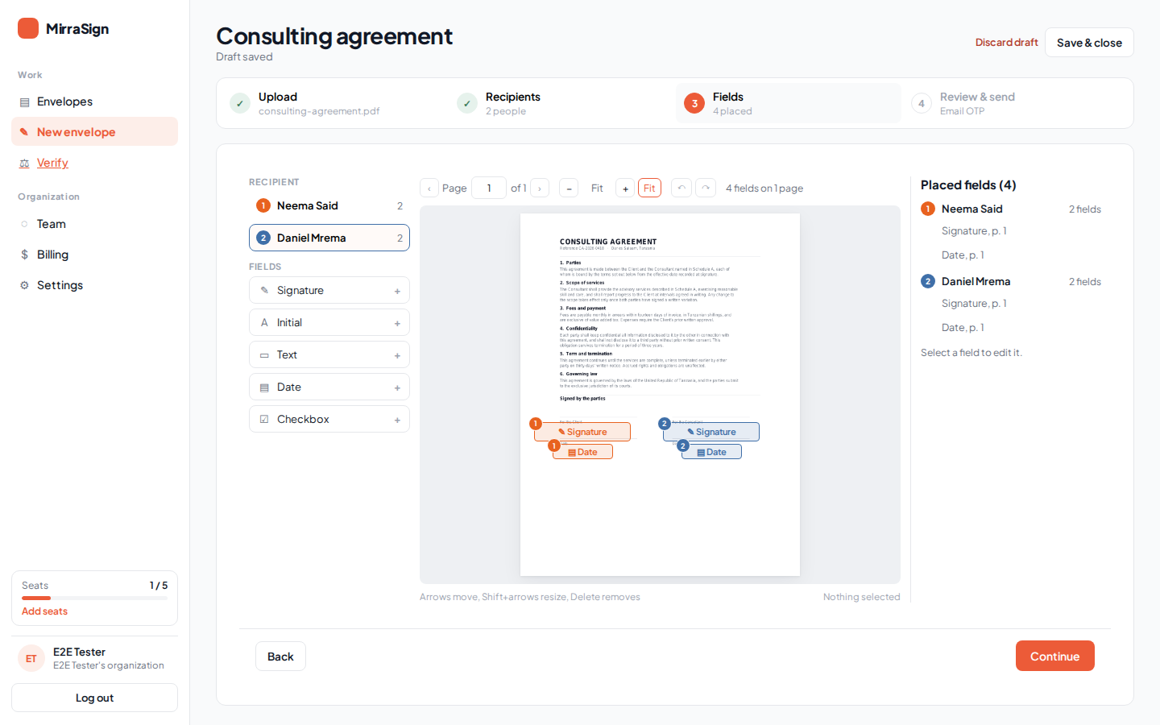Open Envelopes in the sidebar

(x=94, y=101)
